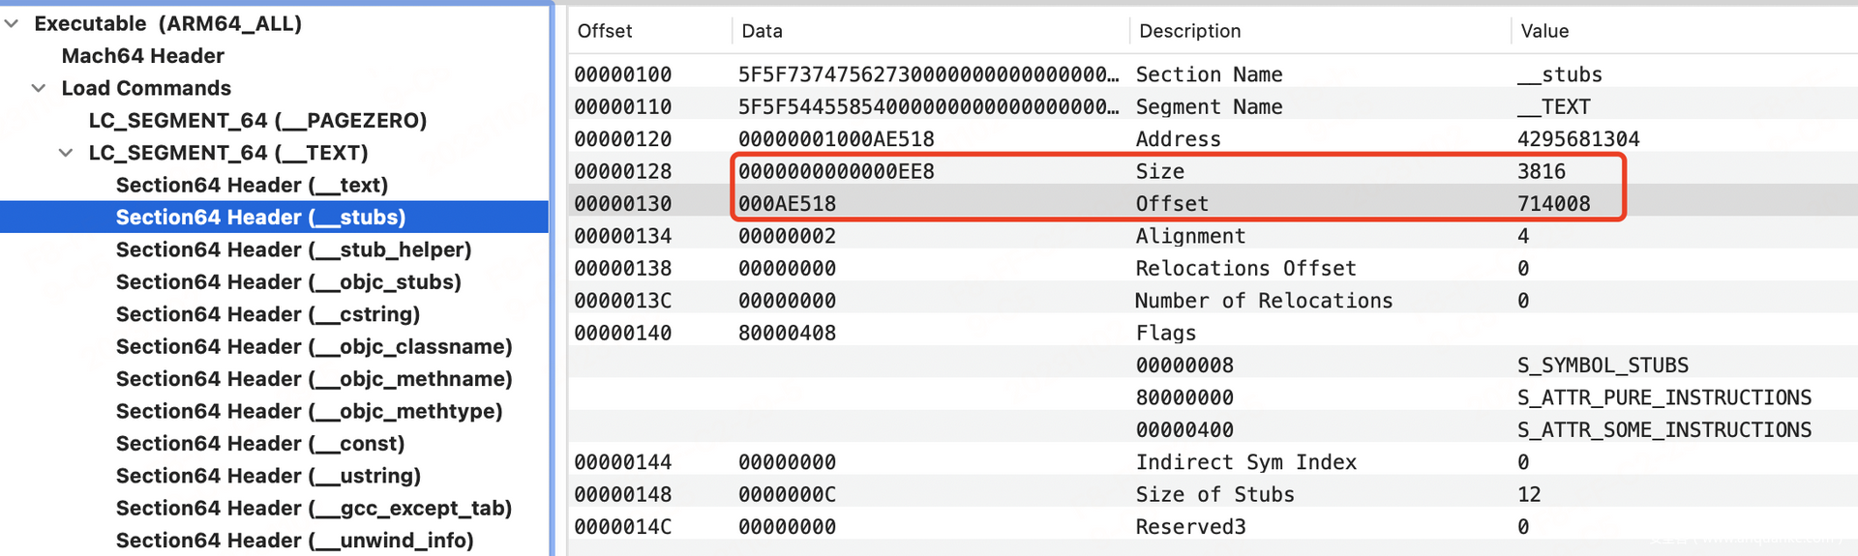Select Section64 Header (__gcc_except_tab)

tap(314, 509)
